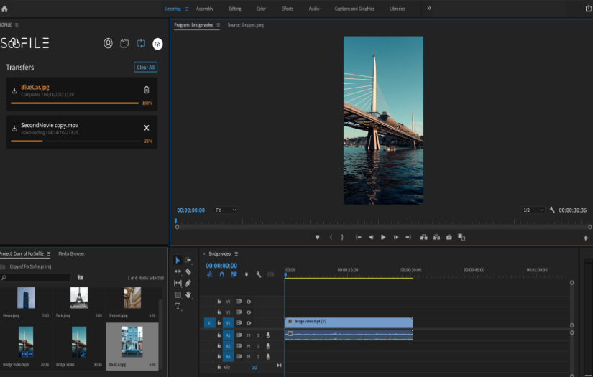Toggle linked selection in timeline
The width and height of the screenshot is (593, 377).
[x=234, y=274]
